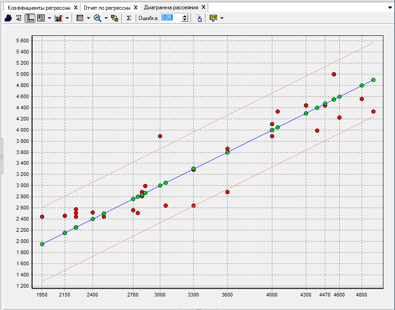The image size is (395, 310).
Task: Toggle the axes ruler toolbar button
Action: [x=30, y=18]
